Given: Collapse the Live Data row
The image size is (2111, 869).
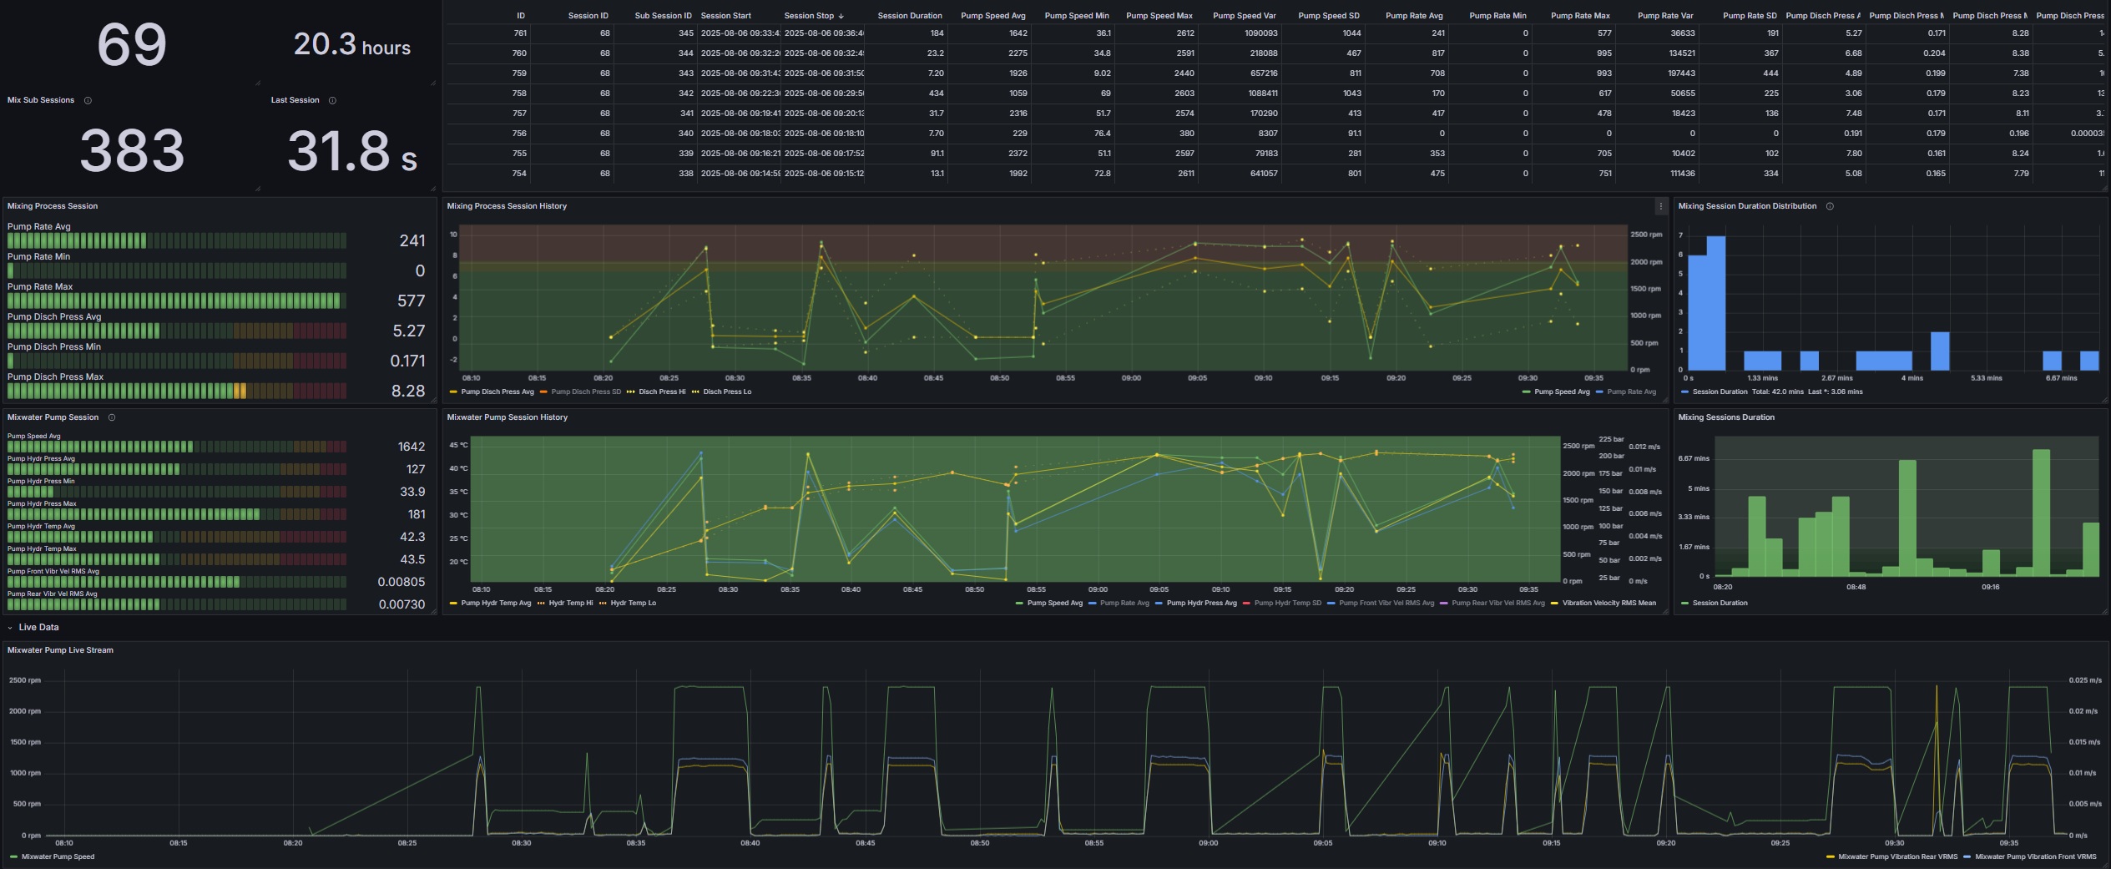Looking at the screenshot, I should [10, 628].
